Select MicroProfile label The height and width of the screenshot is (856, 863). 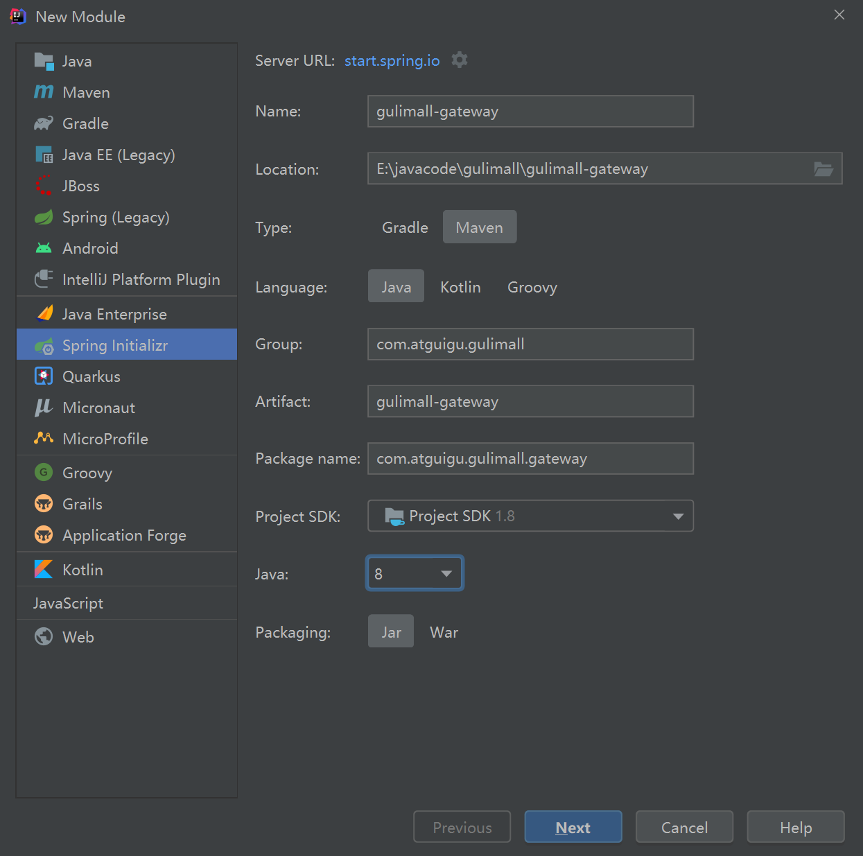[x=105, y=439]
